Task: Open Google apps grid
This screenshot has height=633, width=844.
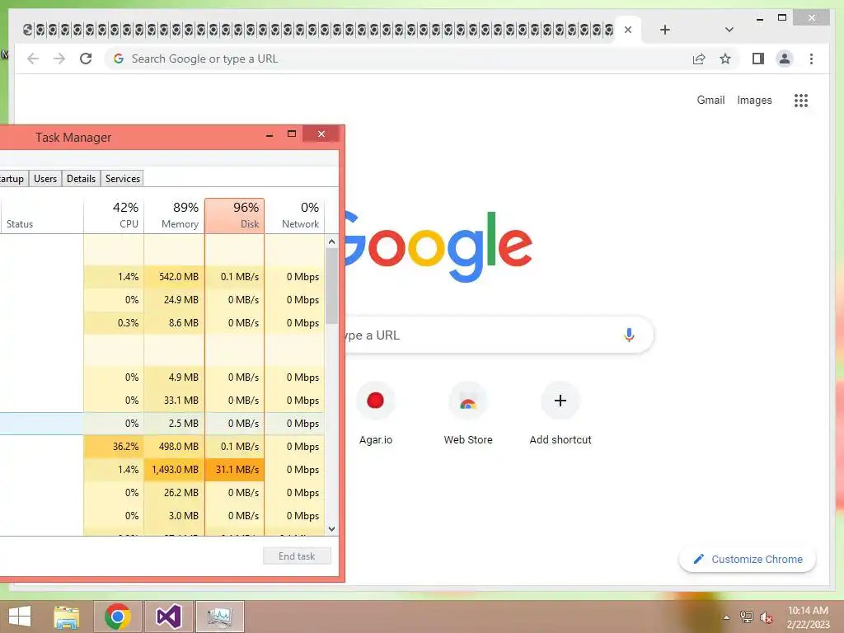Action: [x=801, y=100]
